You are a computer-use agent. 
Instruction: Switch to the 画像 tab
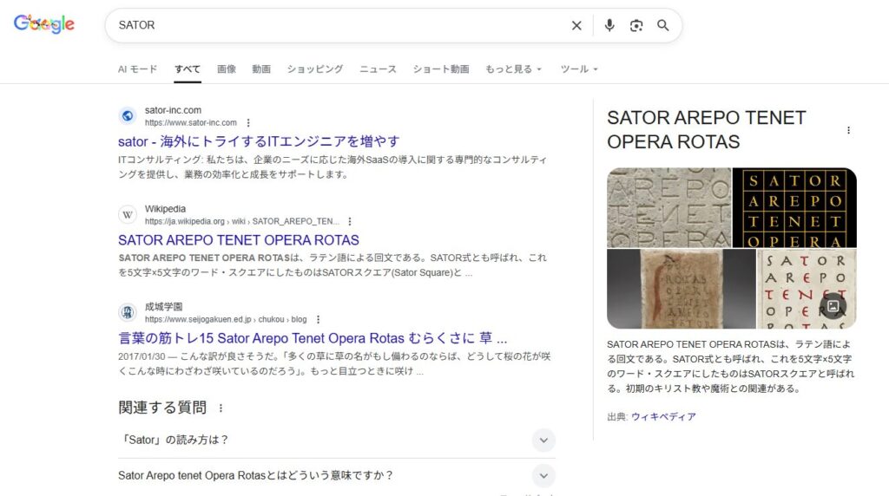tap(227, 69)
